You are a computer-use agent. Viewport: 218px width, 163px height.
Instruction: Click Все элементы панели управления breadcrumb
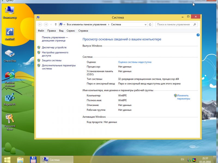pyautogui.click(x=86, y=24)
